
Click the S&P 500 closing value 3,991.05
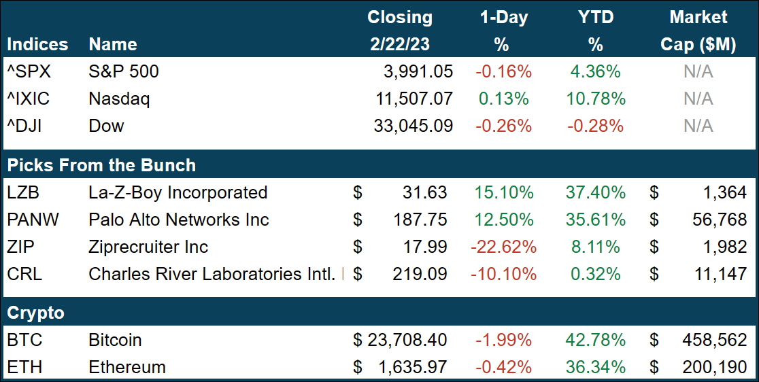pos(414,71)
